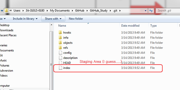Select the index file icon
Screen dimensions: 180x90
click(60, 68)
